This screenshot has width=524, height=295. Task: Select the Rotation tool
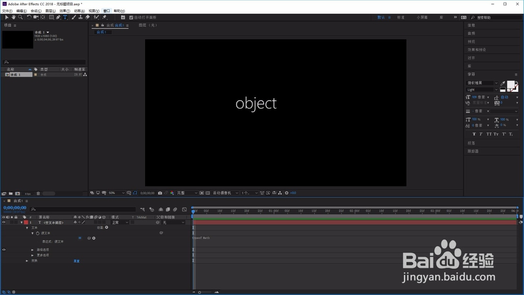[x=29, y=17]
